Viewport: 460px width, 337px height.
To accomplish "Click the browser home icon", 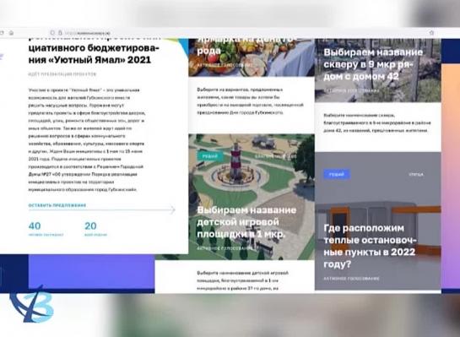I will pos(11,33).
